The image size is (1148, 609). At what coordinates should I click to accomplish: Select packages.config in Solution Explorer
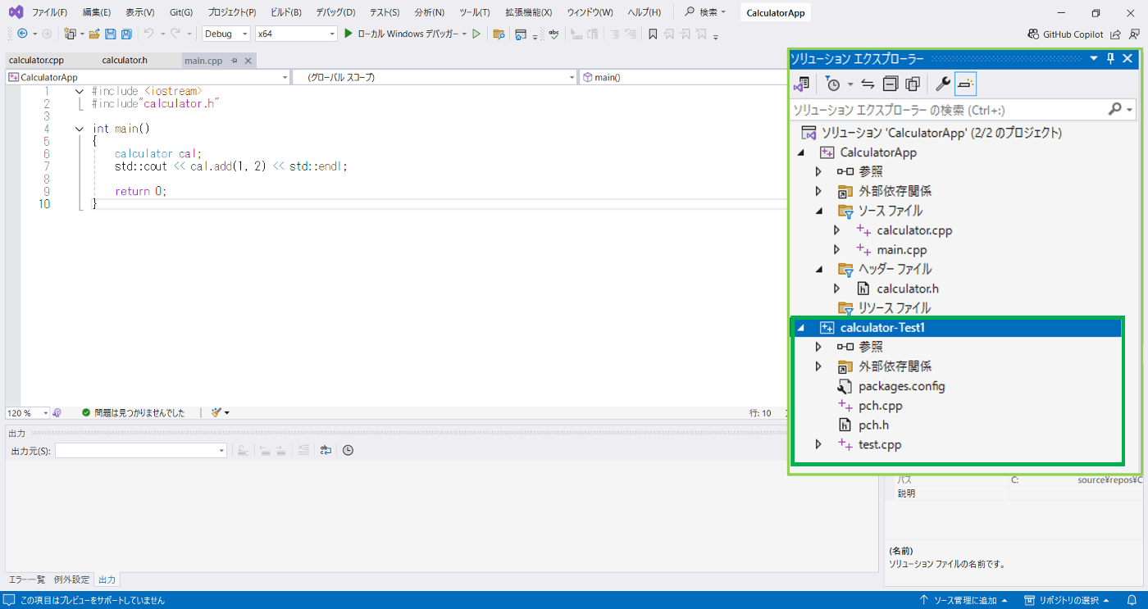click(x=901, y=386)
